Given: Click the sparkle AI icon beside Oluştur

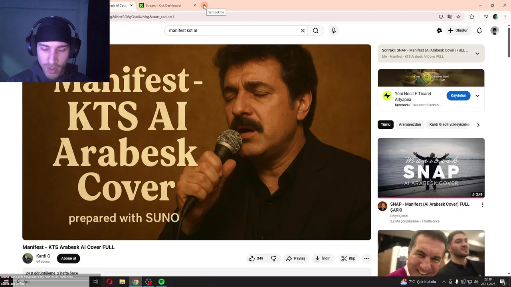Looking at the screenshot, I should tap(440, 31).
